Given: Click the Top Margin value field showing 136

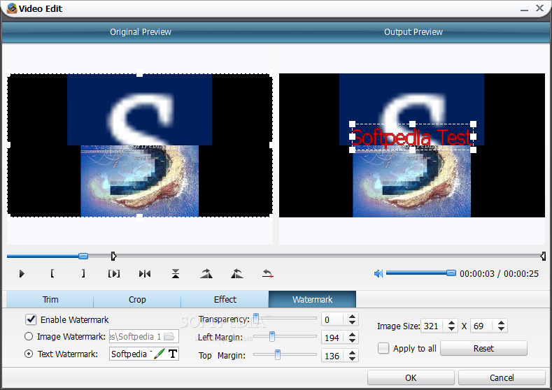Looking at the screenshot, I should [334, 356].
